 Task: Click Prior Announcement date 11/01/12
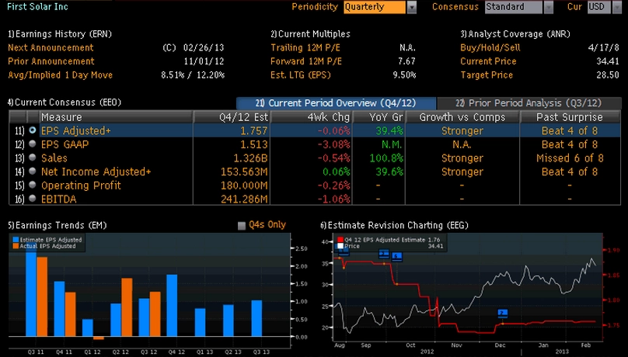click(204, 61)
